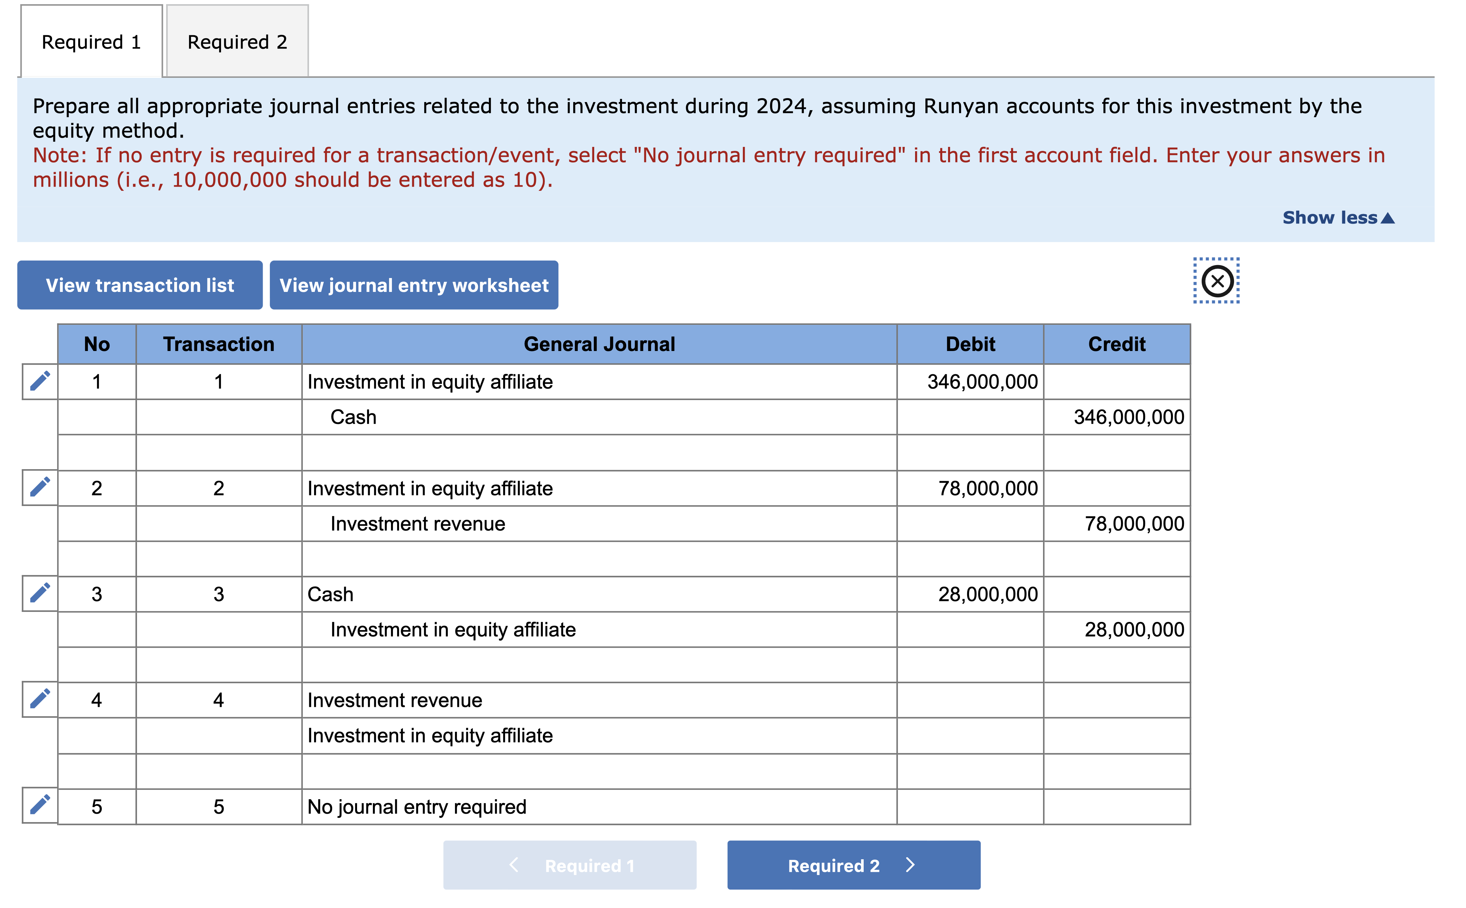
Task: Click 'Investment in equity affiliate' in entry 4
Action: [599, 736]
